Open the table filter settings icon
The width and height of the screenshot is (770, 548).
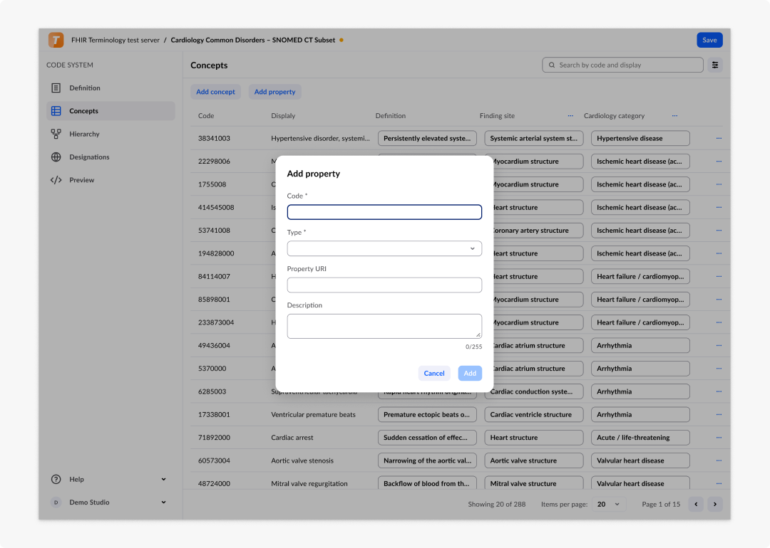tap(714, 65)
